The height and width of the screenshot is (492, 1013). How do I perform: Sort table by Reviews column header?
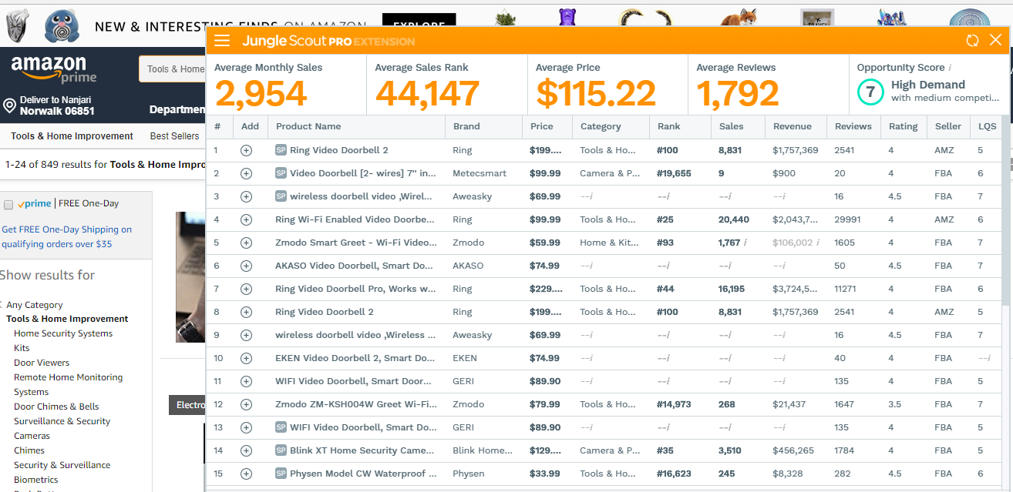click(853, 126)
